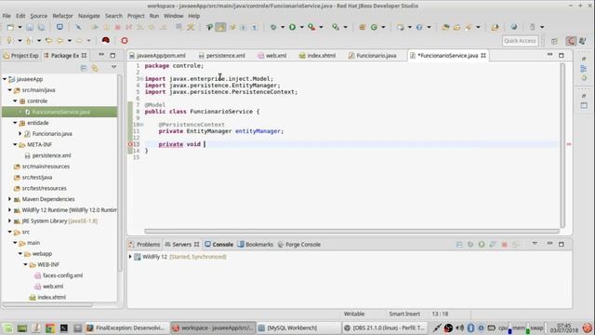Collapse the controle package node
This screenshot has width=595, height=335.
tap(15, 101)
